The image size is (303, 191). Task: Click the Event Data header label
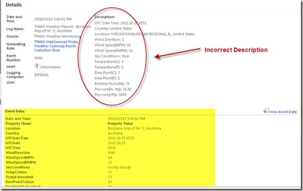(15, 111)
